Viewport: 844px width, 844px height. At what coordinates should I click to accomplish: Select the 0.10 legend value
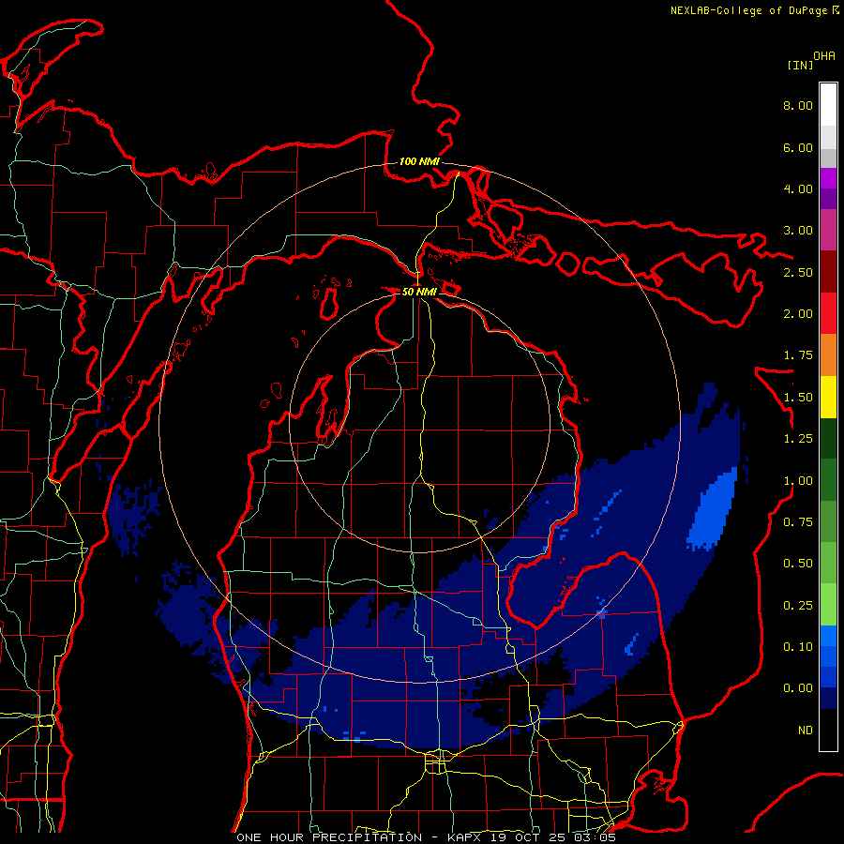pyautogui.click(x=798, y=647)
